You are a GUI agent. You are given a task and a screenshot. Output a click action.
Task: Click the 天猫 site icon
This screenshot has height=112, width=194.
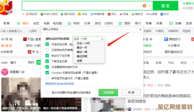click(x=25, y=39)
